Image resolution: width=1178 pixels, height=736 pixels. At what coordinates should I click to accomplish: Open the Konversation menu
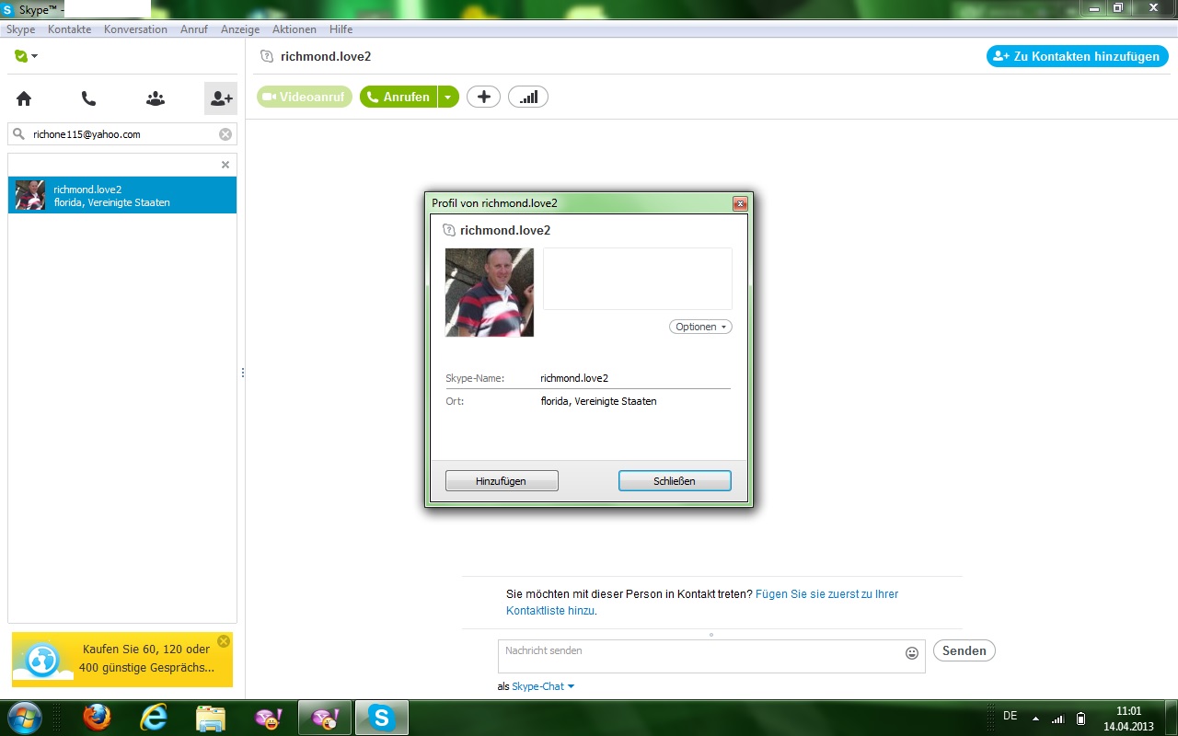135,29
